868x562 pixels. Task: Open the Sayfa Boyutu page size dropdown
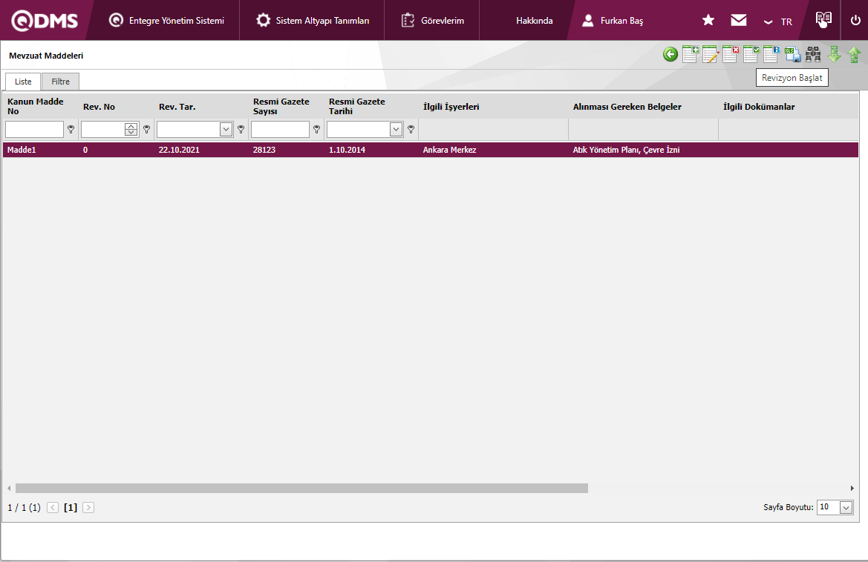click(846, 507)
